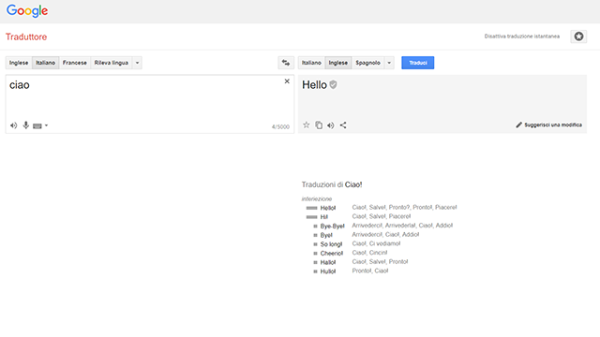Click the Bye! translation entry
Viewport: 600px width, 337px height.
pos(326,235)
